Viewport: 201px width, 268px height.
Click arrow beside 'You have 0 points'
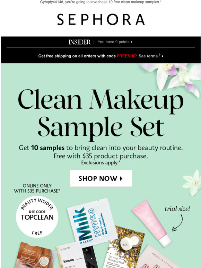click(131, 42)
